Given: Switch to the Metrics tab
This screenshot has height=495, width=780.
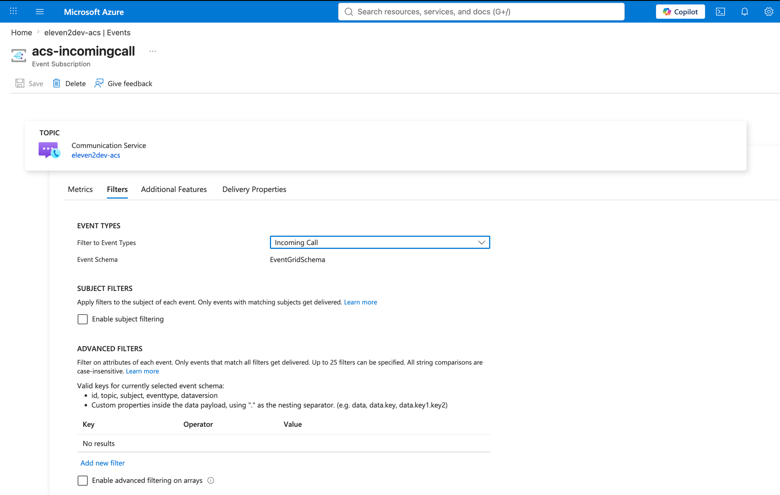Looking at the screenshot, I should point(80,189).
